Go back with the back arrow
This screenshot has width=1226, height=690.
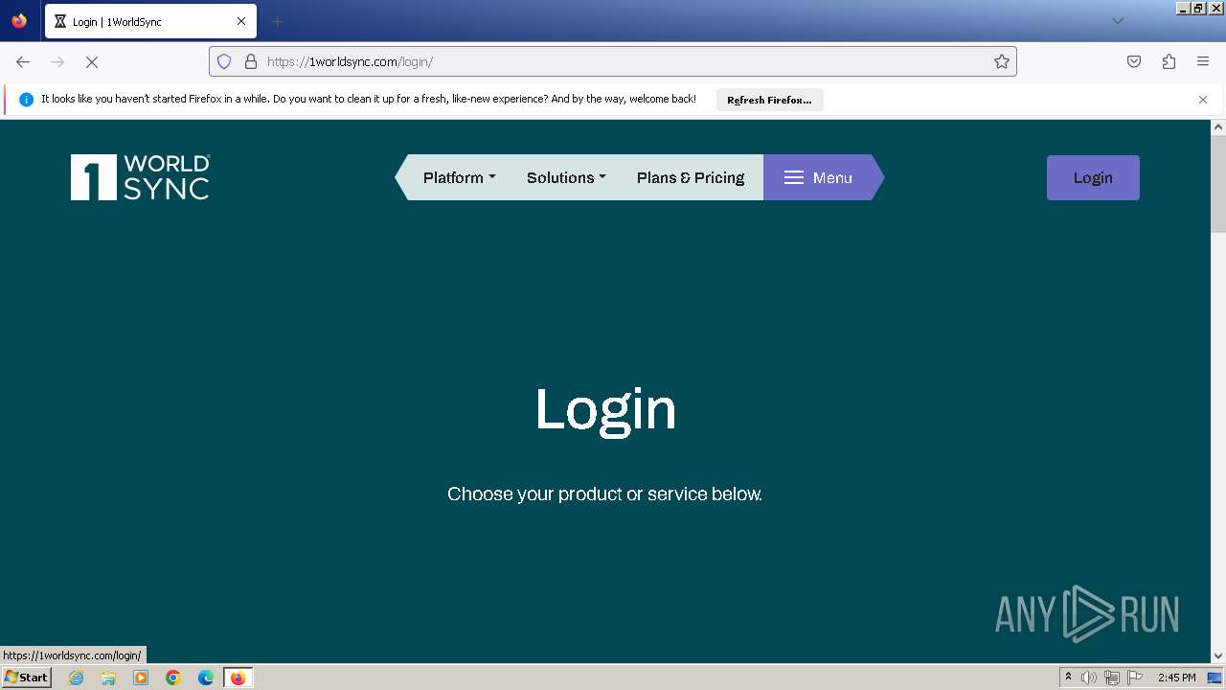[23, 61]
